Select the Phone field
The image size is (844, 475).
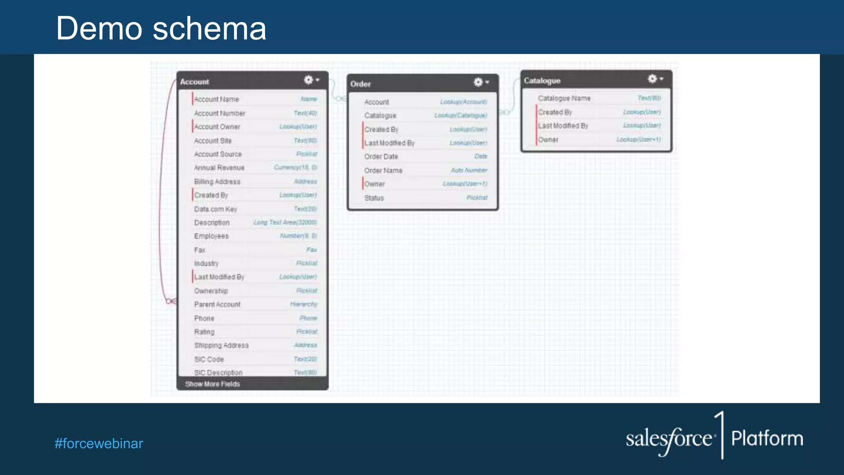[255, 318]
